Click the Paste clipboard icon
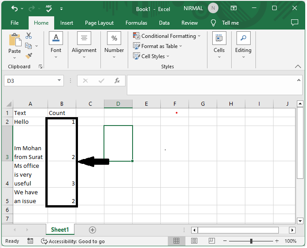The height and width of the screenshot is (248, 307). tap(15, 40)
